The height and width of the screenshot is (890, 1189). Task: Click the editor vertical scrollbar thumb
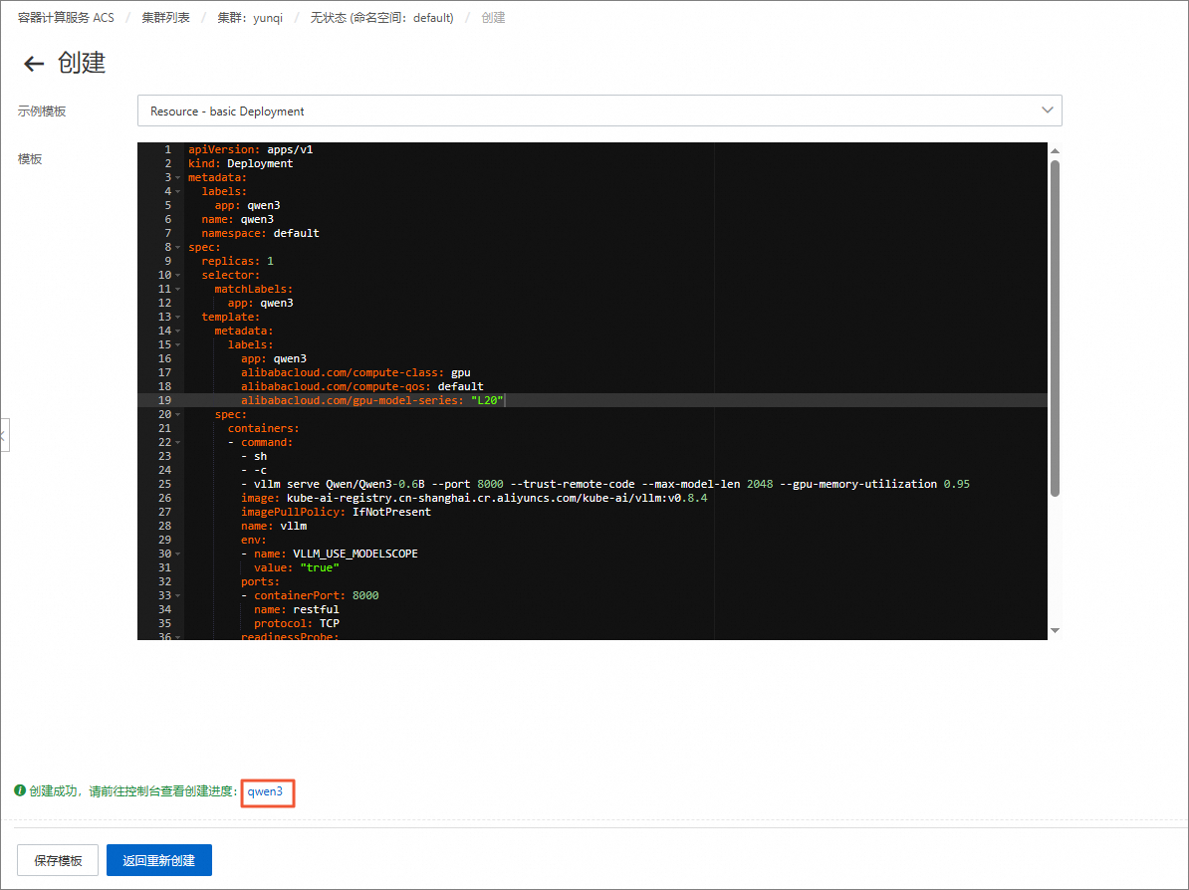click(1055, 329)
